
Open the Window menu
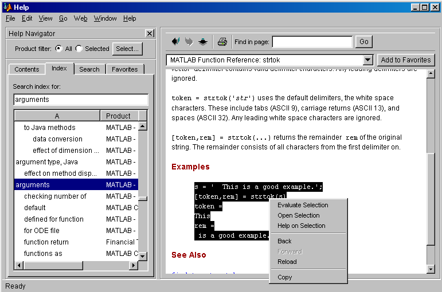click(105, 18)
